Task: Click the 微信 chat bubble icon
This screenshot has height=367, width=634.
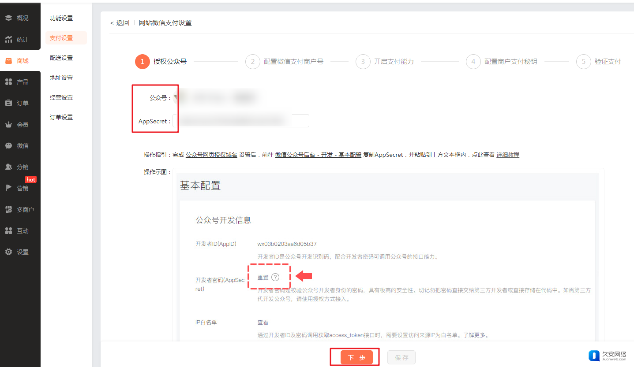Action: pyautogui.click(x=8, y=146)
